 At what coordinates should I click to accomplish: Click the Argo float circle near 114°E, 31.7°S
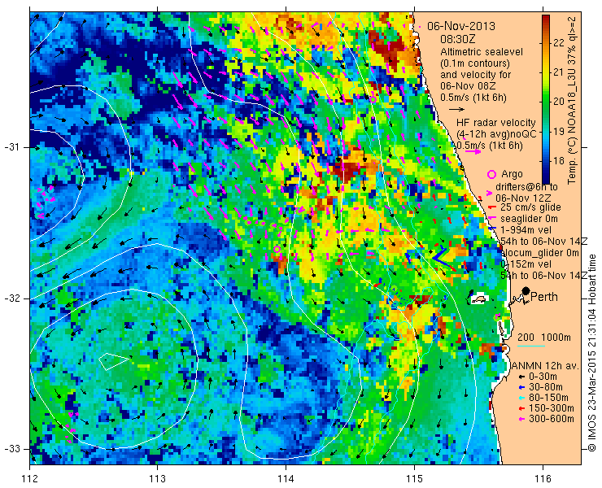[x=277, y=249]
